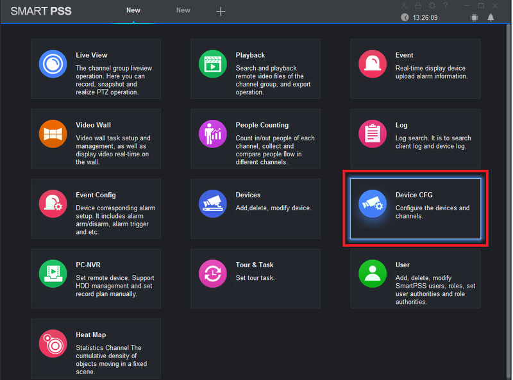The height and width of the screenshot is (380, 513).
Task: Click the Video Wall title text
Action: point(93,125)
